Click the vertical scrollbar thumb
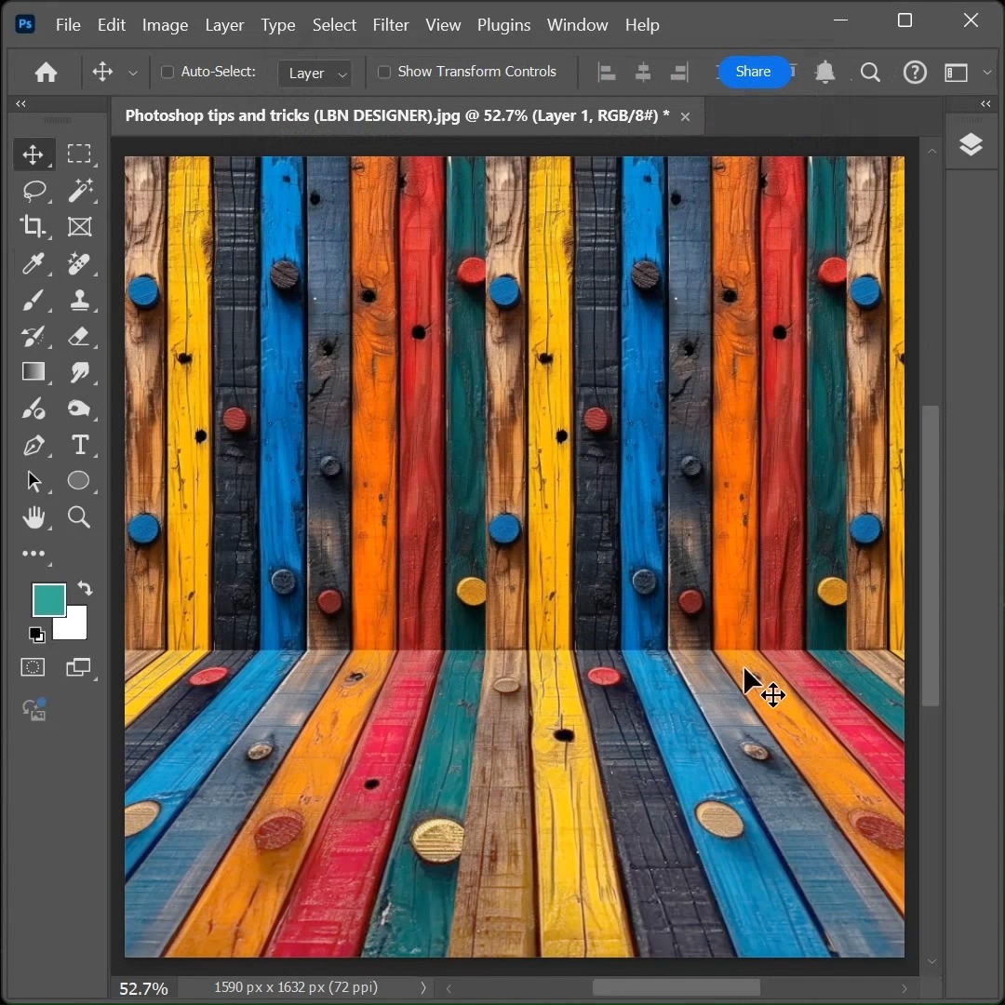1005x1005 pixels. click(x=931, y=555)
